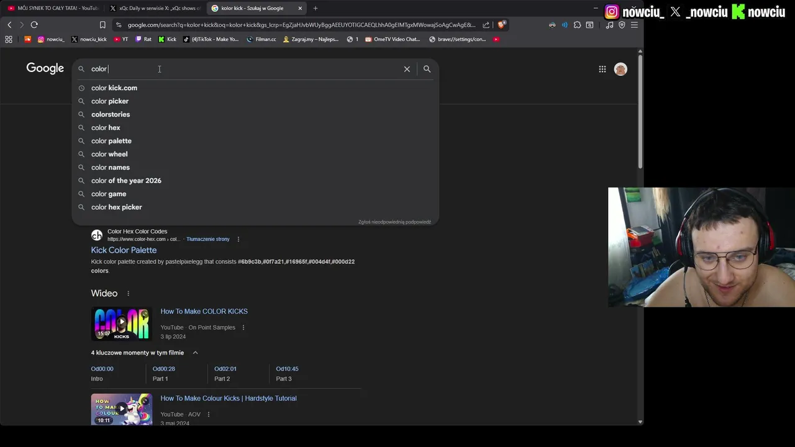Choose suggestion 'color hex picker'

coord(255,207)
